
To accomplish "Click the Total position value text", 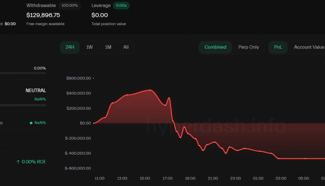I will [x=109, y=24].
